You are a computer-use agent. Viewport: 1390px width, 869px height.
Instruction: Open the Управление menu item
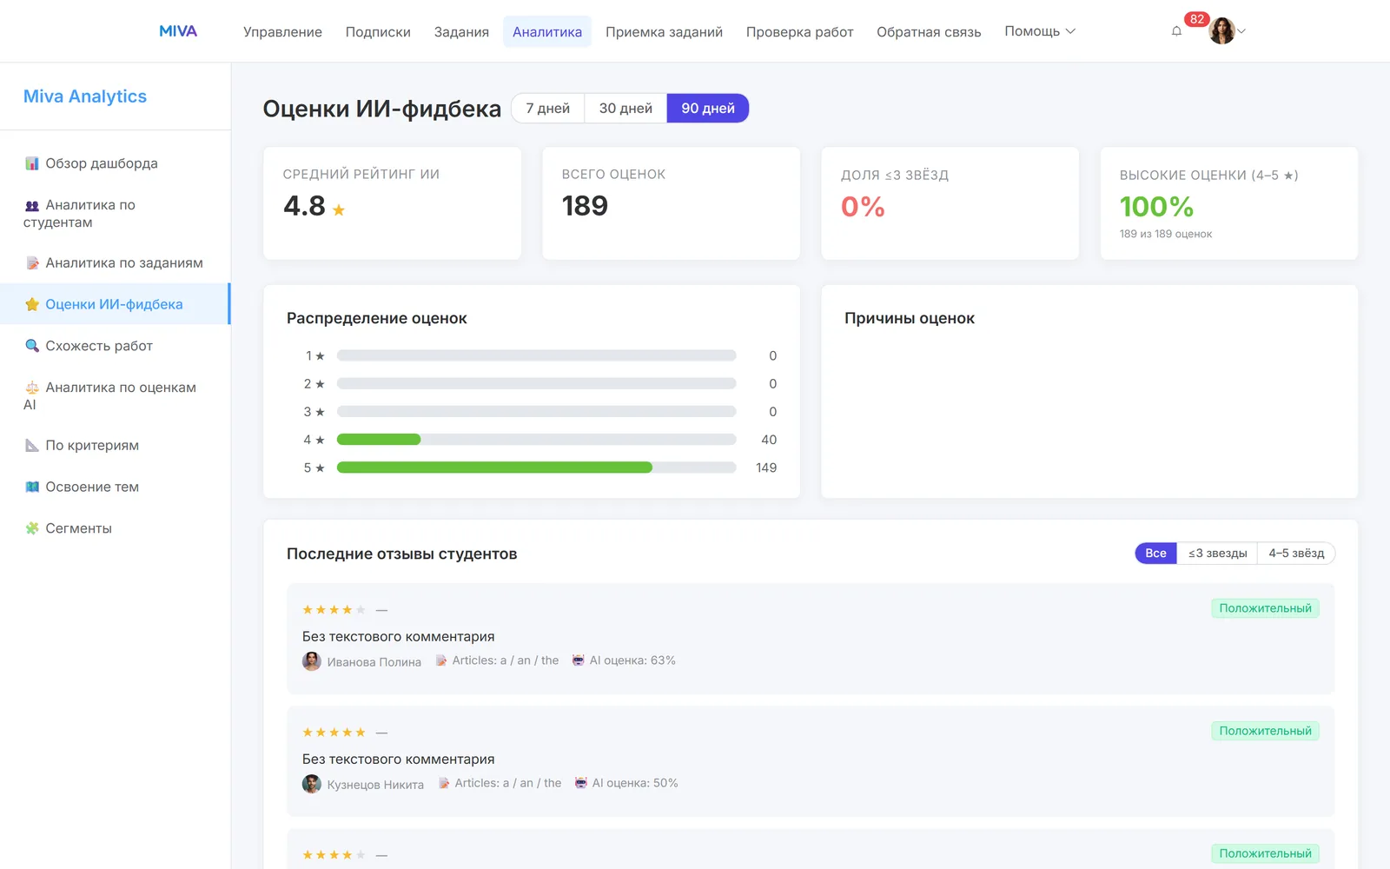(282, 32)
